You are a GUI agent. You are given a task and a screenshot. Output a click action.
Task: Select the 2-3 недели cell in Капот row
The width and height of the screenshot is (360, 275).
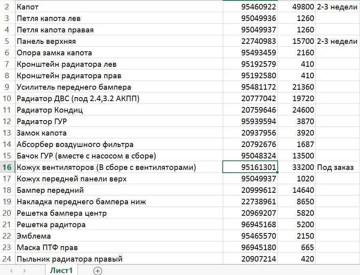pyautogui.click(x=338, y=7)
